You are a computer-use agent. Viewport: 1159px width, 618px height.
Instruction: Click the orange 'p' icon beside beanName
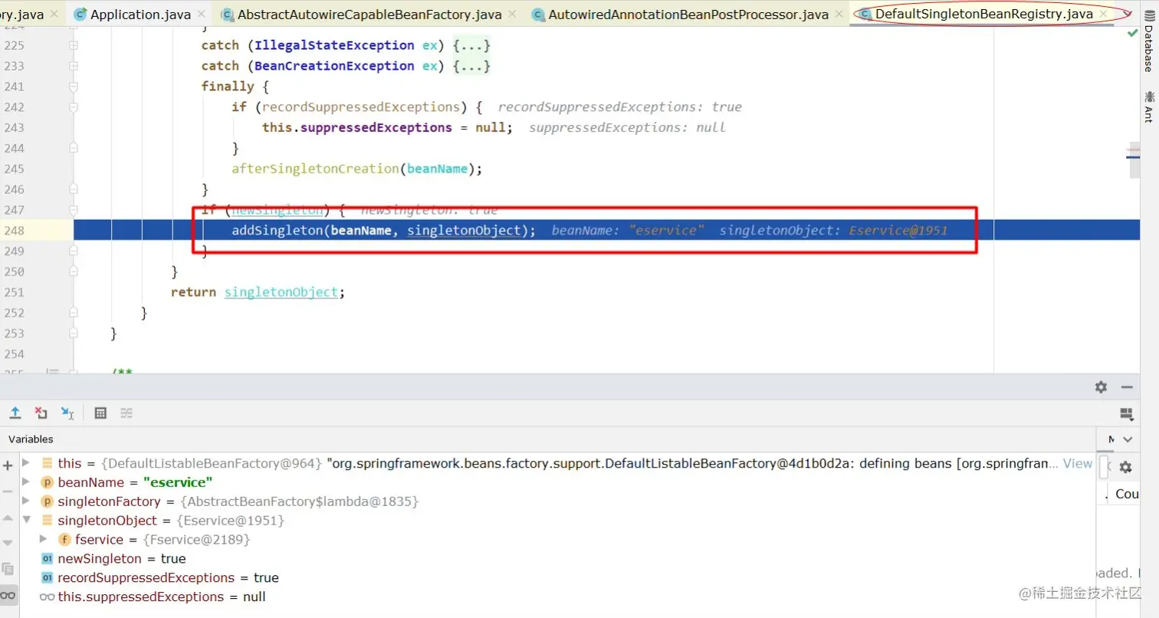(x=47, y=482)
